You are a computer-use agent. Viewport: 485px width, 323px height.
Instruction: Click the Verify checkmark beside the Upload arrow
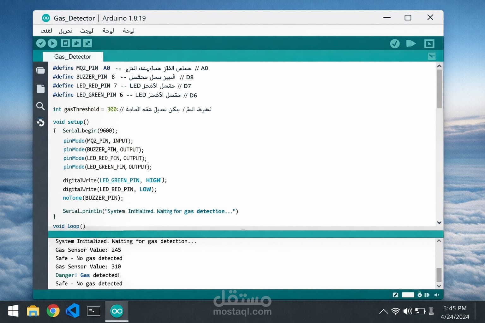tap(41, 43)
